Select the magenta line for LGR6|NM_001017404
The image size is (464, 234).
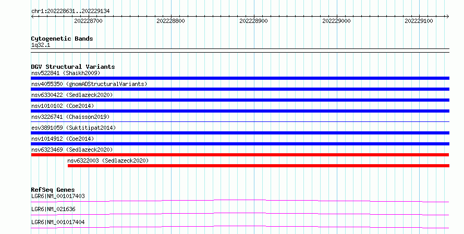pyautogui.click(x=240, y=227)
